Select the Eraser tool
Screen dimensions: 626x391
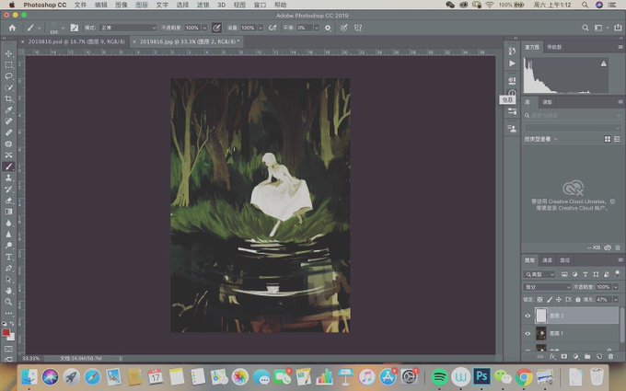(8, 201)
